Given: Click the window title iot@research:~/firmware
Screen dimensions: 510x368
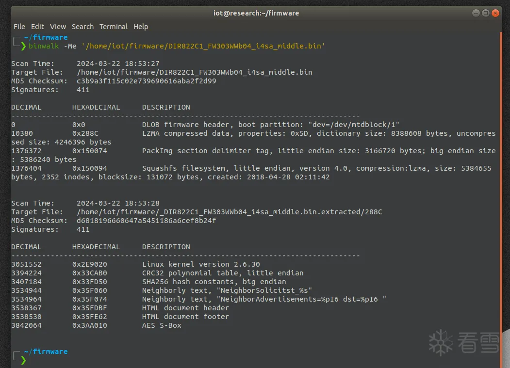Looking at the screenshot, I should point(256,13).
